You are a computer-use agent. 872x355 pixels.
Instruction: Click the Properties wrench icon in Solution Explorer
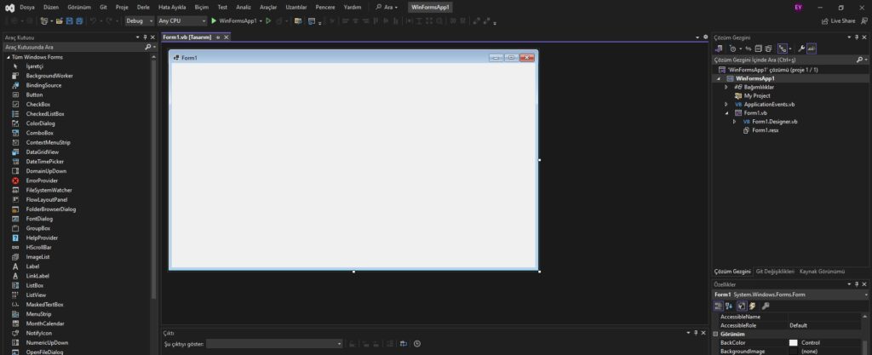point(801,49)
